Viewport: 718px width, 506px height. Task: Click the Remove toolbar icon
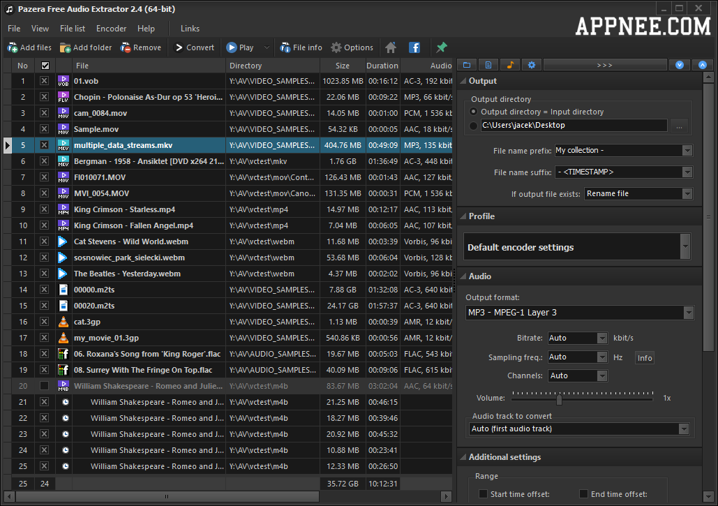coord(126,47)
